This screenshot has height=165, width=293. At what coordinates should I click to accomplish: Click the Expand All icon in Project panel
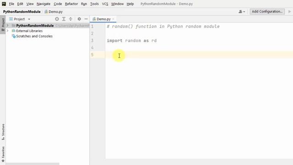pos(64,19)
